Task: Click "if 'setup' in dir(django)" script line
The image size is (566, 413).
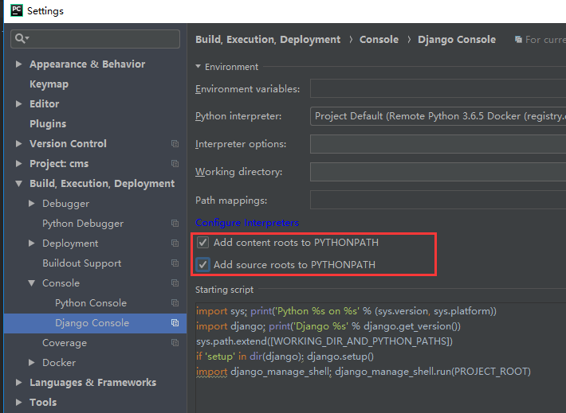Action: pos(285,357)
